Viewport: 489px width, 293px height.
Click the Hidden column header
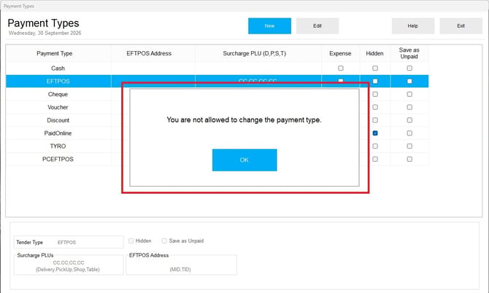click(x=374, y=53)
